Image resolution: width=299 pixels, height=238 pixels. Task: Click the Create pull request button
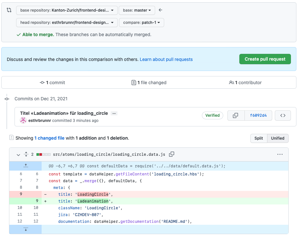pyautogui.click(x=265, y=59)
